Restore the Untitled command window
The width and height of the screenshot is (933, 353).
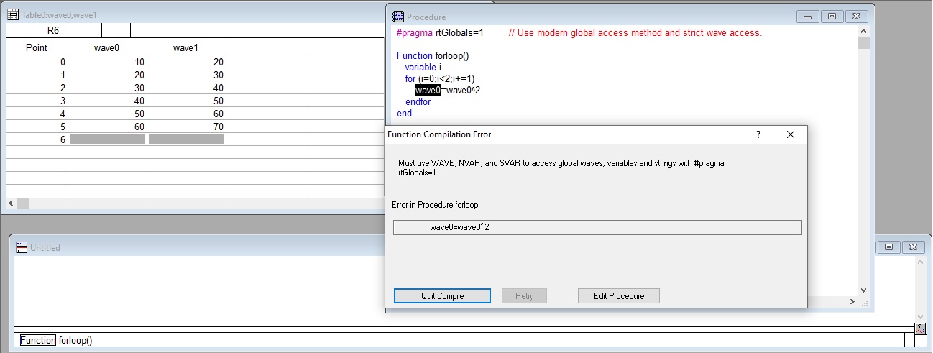click(889, 247)
